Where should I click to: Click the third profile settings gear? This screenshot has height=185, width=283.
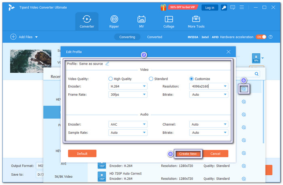(x=244, y=114)
